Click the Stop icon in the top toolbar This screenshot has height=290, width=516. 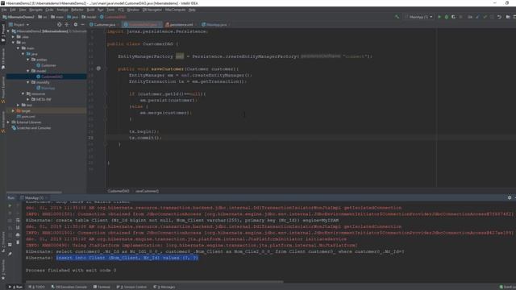click(460, 17)
